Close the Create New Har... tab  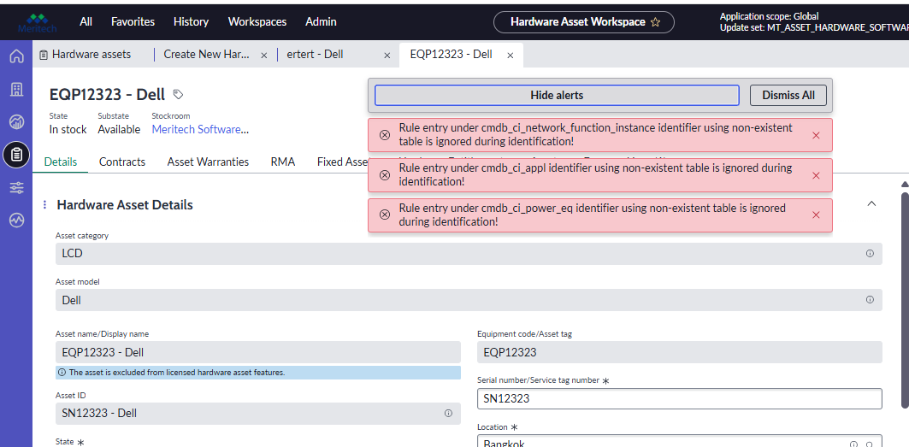click(x=263, y=55)
